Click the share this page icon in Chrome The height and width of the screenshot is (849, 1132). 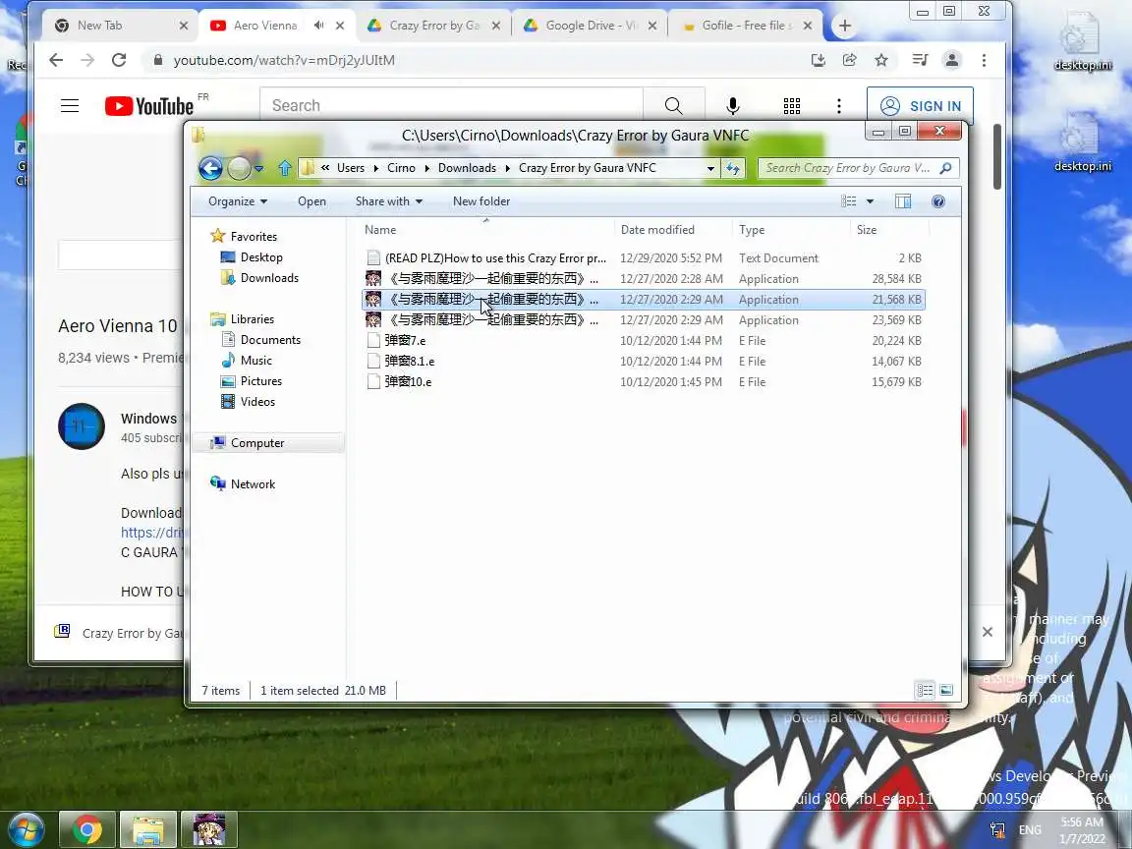pyautogui.click(x=850, y=60)
